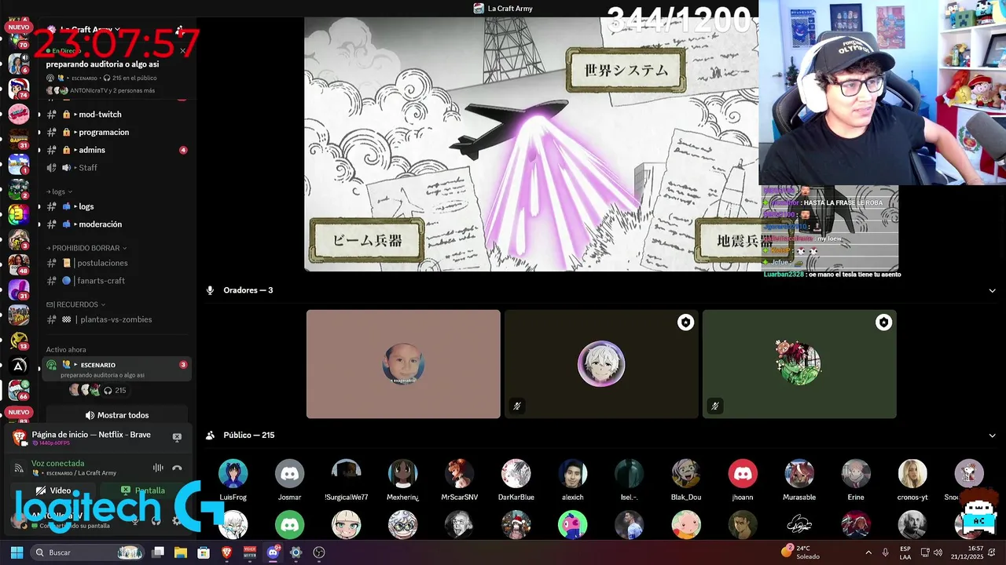Open server with the A logo
Screen dimensions: 1006x565
(x=19, y=366)
